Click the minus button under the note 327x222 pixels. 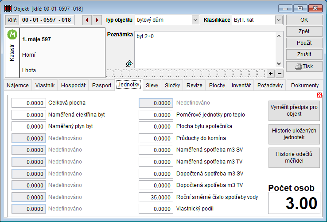(279, 73)
